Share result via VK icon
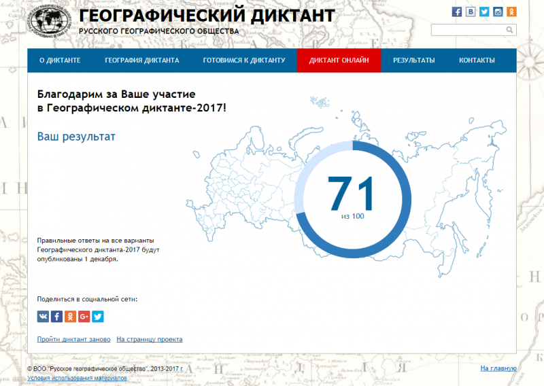Image resolution: width=544 pixels, height=386 pixels. point(43,316)
